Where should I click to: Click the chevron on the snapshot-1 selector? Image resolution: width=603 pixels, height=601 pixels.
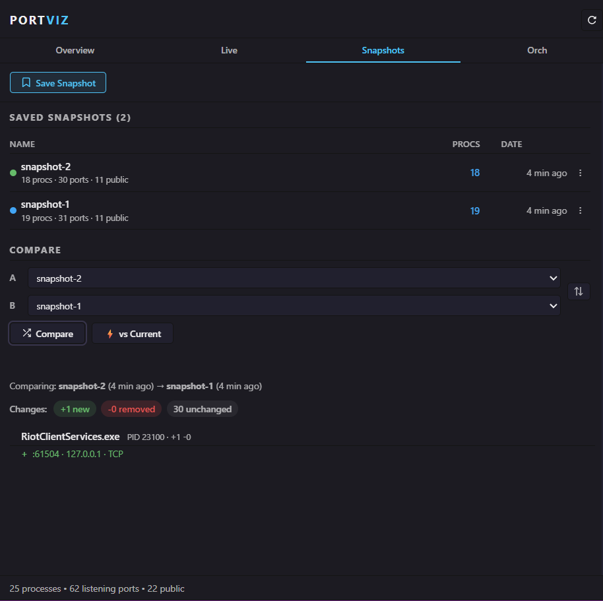[x=553, y=305]
